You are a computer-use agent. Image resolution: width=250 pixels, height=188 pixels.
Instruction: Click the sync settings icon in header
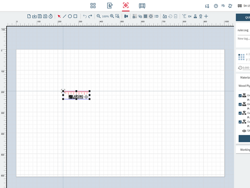207,6
